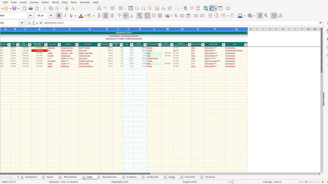328x184 pixels.
Task: Click the Cut scissors icon
Action: pos(45,8)
